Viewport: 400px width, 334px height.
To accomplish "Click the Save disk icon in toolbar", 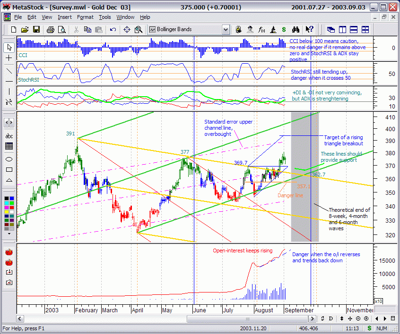I will click(36, 30).
